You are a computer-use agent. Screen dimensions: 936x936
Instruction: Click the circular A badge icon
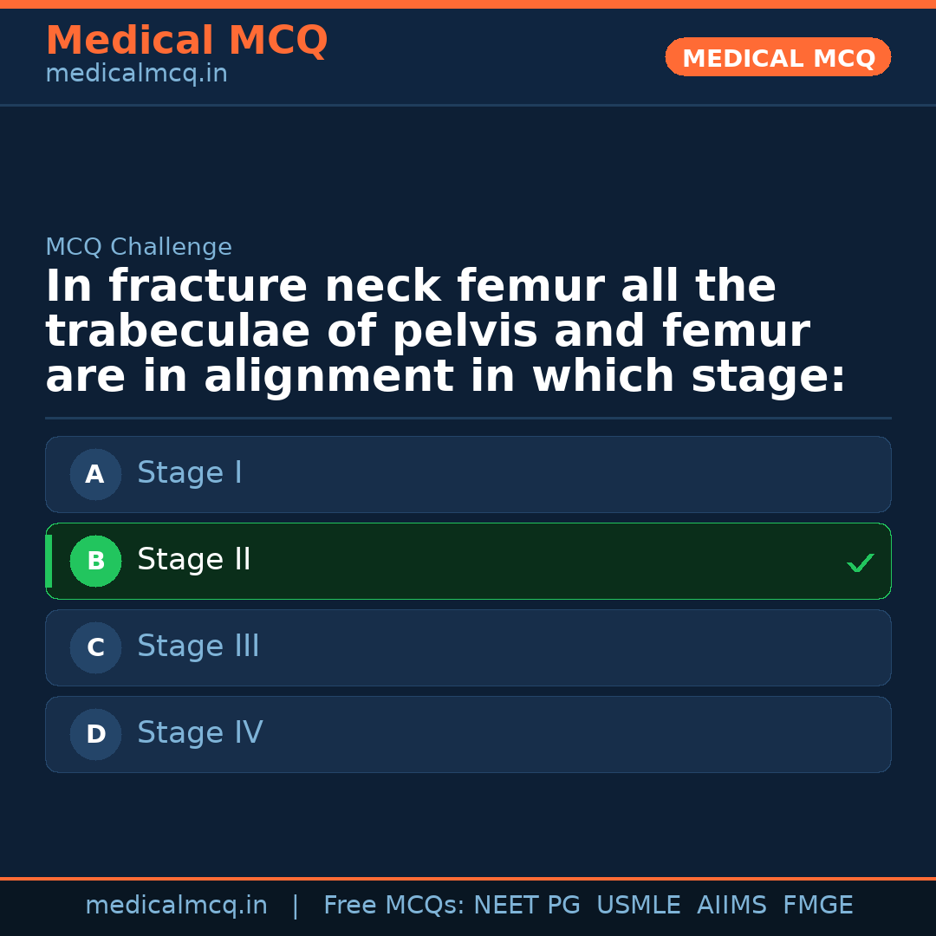coord(95,474)
